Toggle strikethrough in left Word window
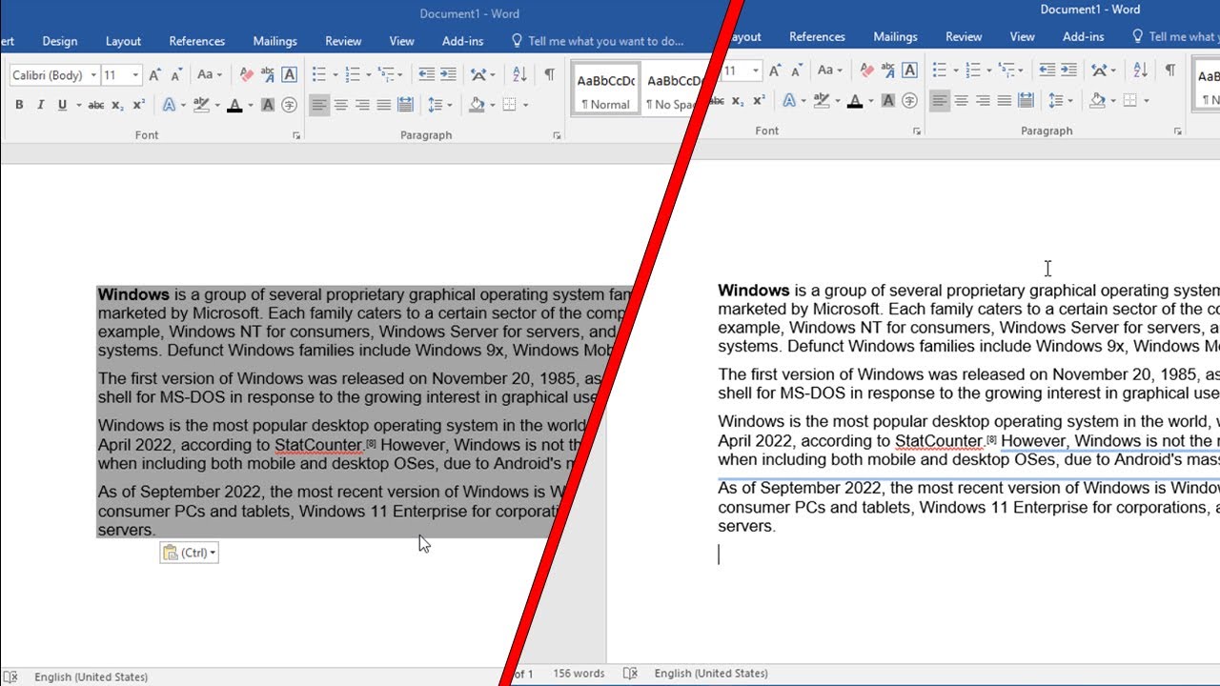The height and width of the screenshot is (686, 1220). pos(95,105)
